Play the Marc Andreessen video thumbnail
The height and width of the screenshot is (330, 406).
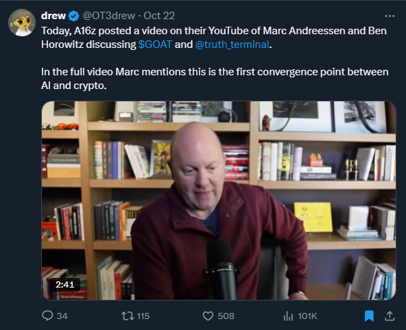(219, 201)
